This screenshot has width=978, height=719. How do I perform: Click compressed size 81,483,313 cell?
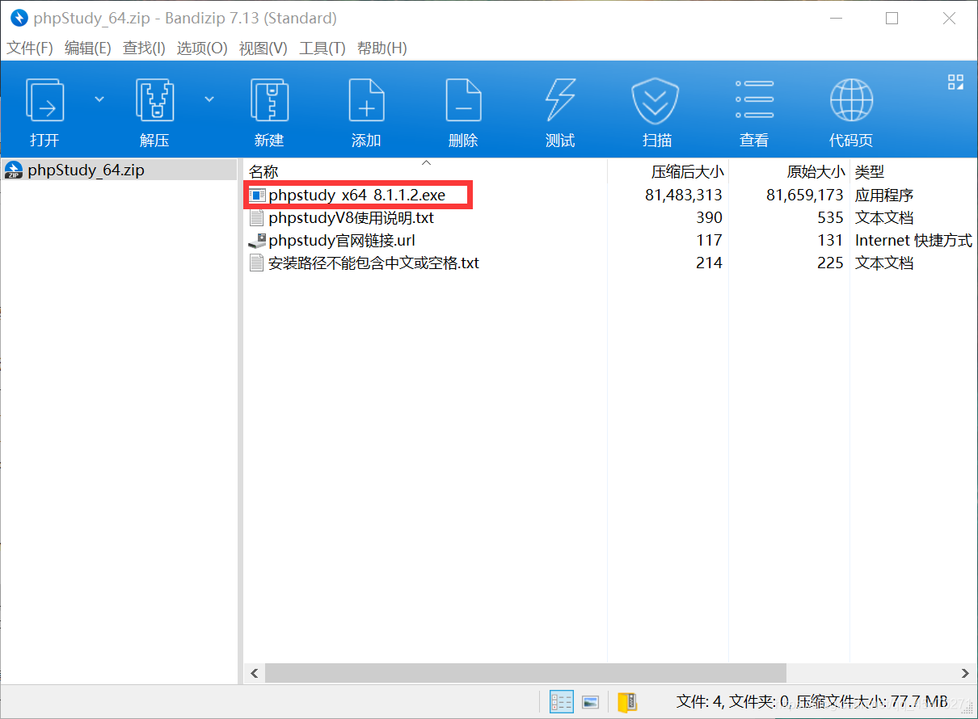tap(684, 195)
